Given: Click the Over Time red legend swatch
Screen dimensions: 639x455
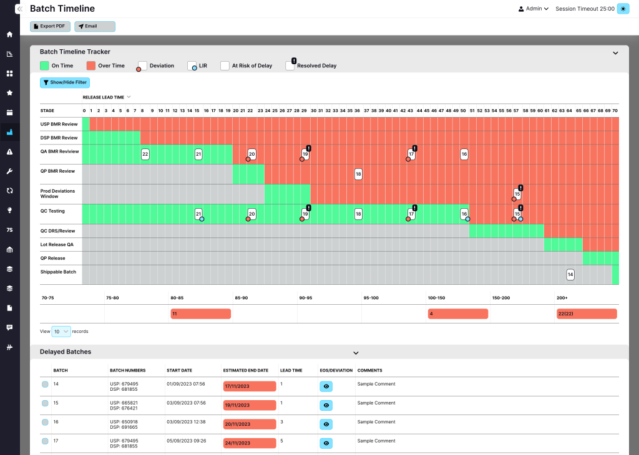Looking at the screenshot, I should point(91,65).
